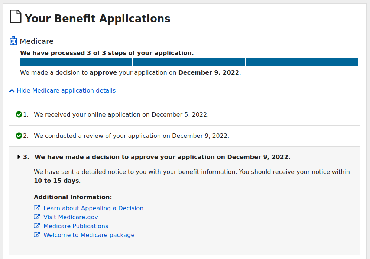Click the second progress bar segment
This screenshot has height=259, width=370.
[x=189, y=62]
